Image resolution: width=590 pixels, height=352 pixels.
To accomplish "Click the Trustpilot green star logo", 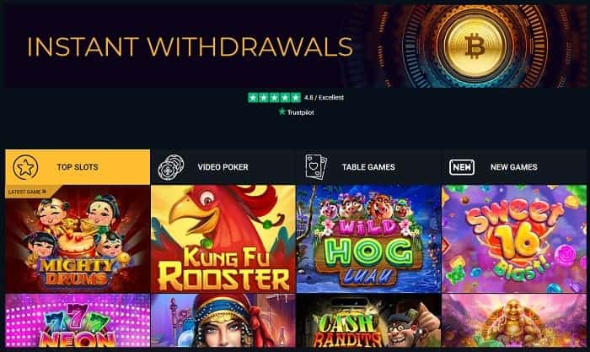I will point(282,111).
